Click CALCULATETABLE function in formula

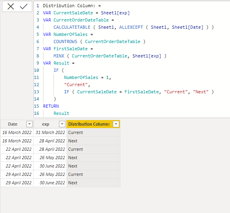pos(72,27)
